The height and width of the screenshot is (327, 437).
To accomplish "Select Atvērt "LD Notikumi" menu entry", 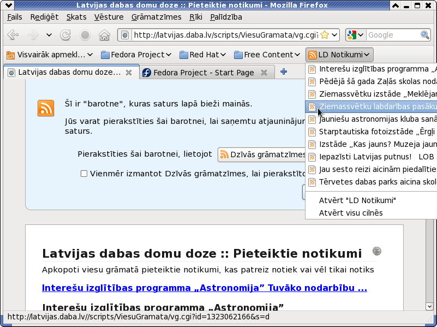I will pyautogui.click(x=372, y=200).
